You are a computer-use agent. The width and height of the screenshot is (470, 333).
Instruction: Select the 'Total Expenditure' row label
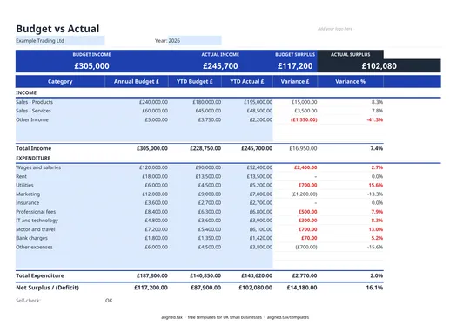pos(40,275)
